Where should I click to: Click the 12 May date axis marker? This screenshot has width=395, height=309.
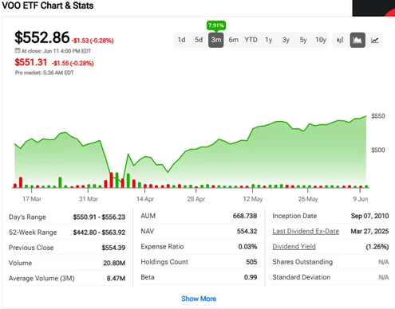coord(253,199)
